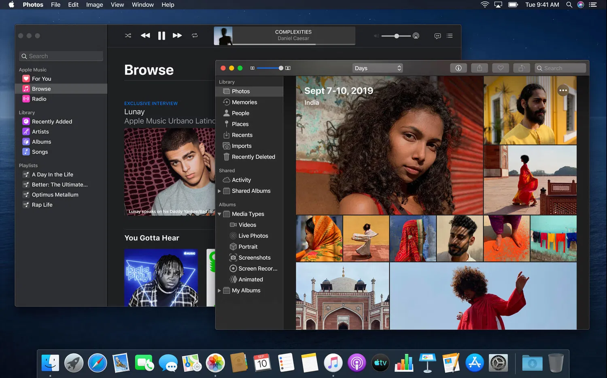Screen dimensions: 607x378
Task: Select Memories in Photos sidebar
Action: pyautogui.click(x=244, y=102)
